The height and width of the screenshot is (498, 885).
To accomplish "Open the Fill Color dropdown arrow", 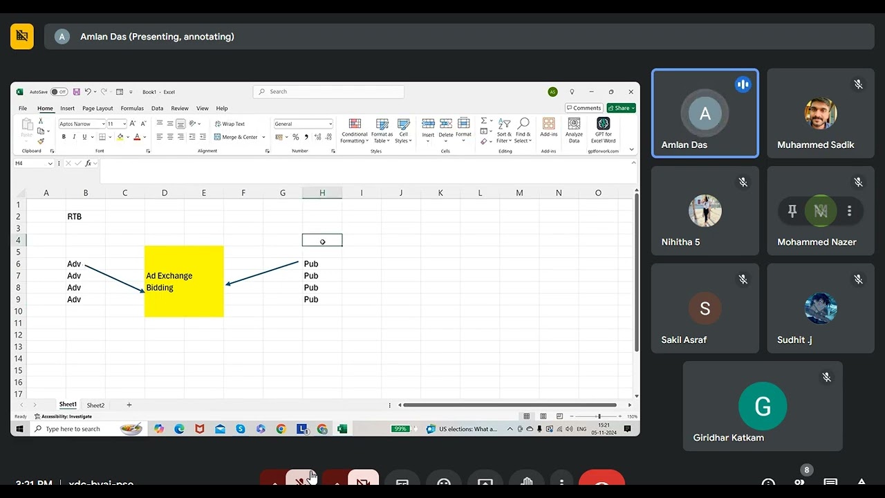I will click(127, 137).
